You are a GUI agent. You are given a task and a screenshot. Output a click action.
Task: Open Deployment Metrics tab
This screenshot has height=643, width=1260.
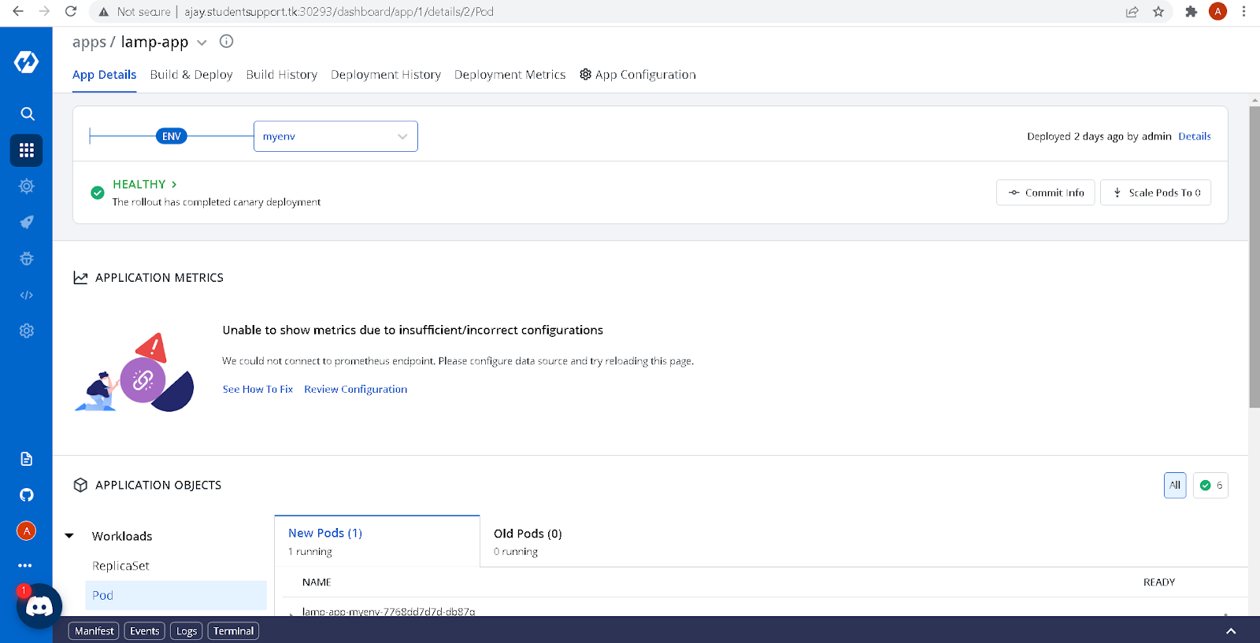pyautogui.click(x=510, y=75)
